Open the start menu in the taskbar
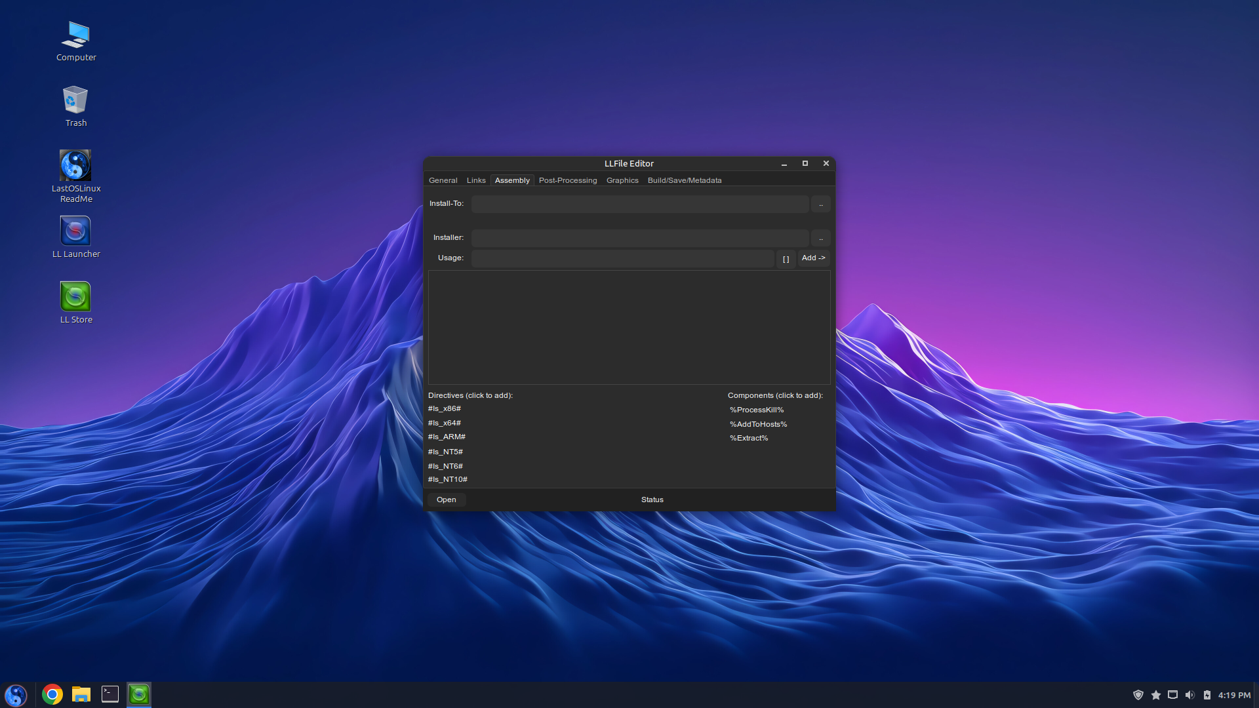 pyautogui.click(x=16, y=695)
